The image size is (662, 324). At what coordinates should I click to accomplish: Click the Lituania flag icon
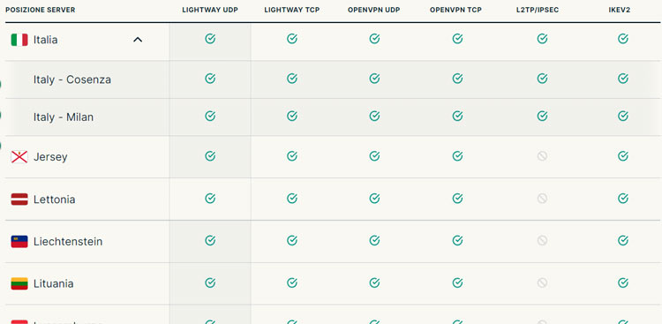tap(19, 283)
